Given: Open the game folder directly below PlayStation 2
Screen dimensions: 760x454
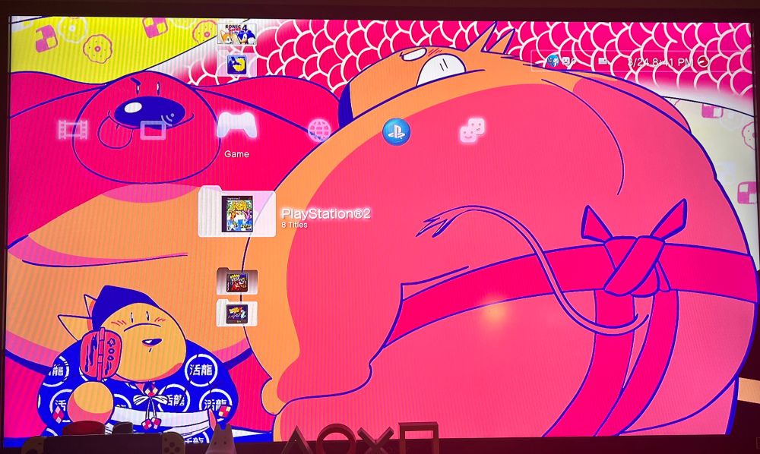Looking at the screenshot, I should [236, 281].
